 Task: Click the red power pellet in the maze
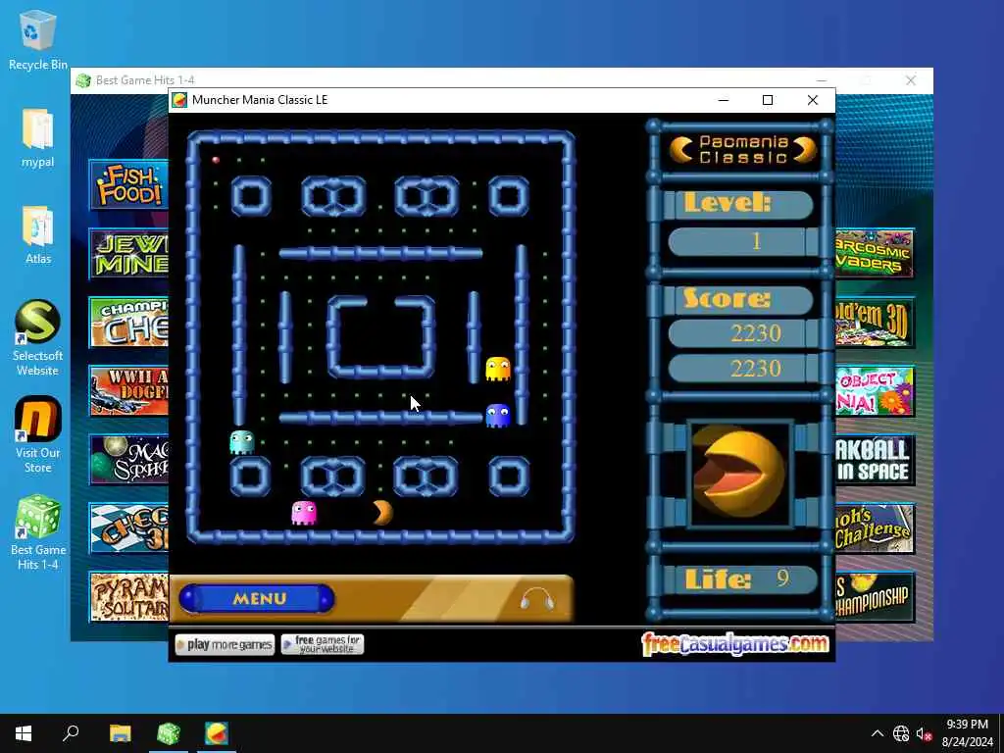[x=216, y=160]
